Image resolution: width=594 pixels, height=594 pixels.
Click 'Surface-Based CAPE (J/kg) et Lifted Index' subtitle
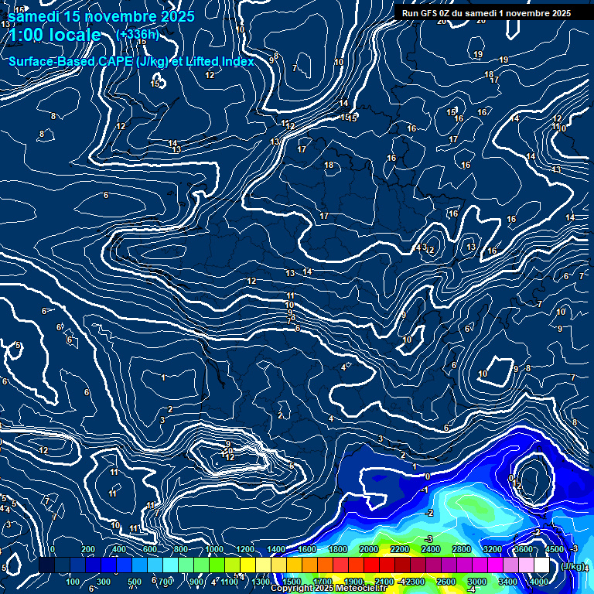pos(131,61)
